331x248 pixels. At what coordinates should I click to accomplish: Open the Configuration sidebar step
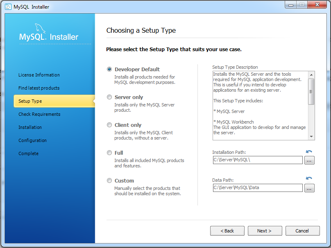(x=32, y=140)
